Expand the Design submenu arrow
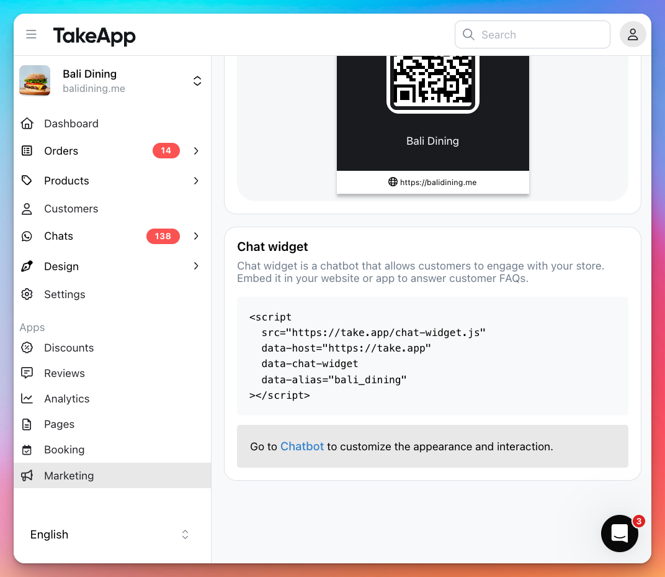665x577 pixels. pyautogui.click(x=196, y=266)
